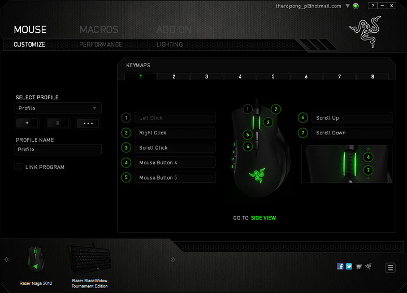
Task: Expand the Select Profile dropdown
Action: 58,108
